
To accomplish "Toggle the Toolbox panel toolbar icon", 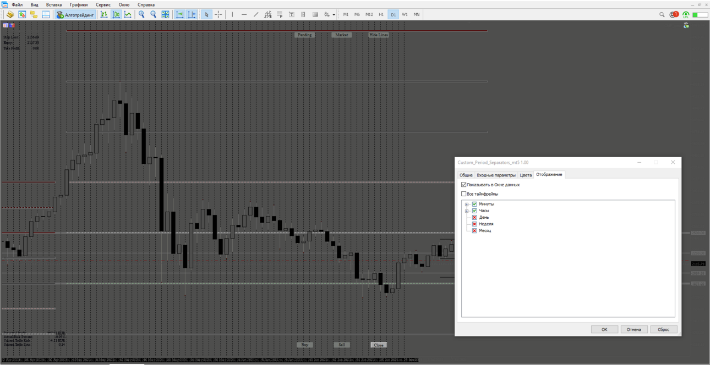I will pos(46,15).
